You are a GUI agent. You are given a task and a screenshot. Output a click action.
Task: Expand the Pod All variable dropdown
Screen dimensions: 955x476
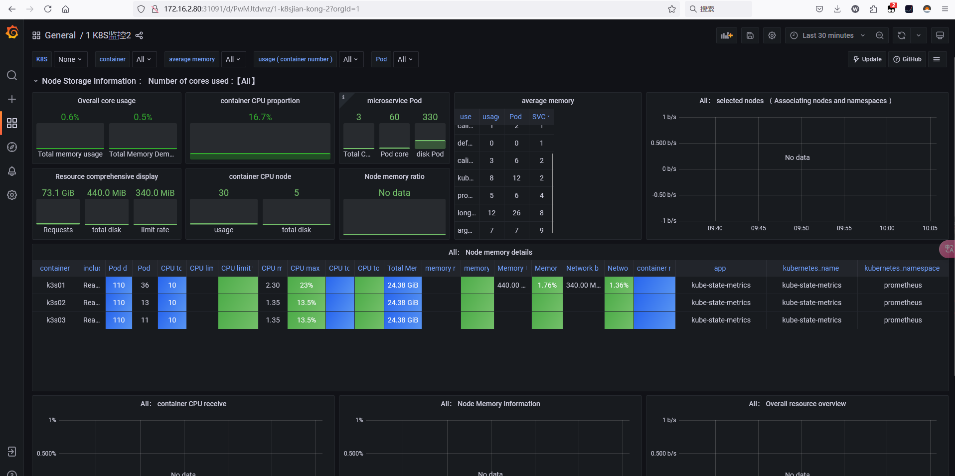(405, 59)
